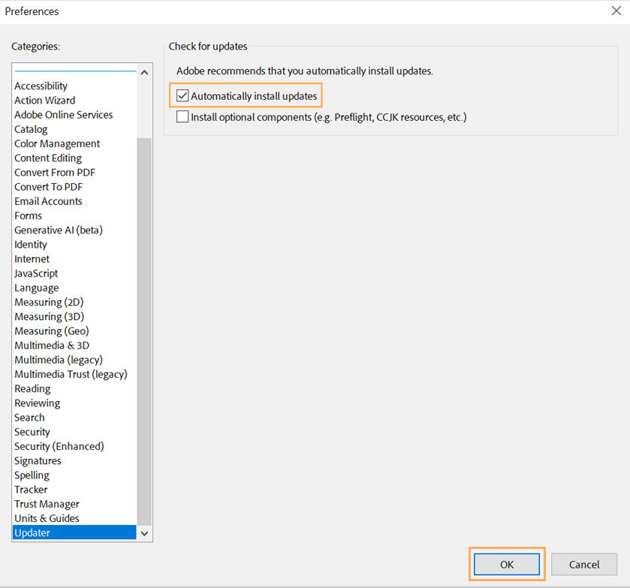Uncheck Automatically install updates
Screen dimensions: 630x588
[181, 95]
